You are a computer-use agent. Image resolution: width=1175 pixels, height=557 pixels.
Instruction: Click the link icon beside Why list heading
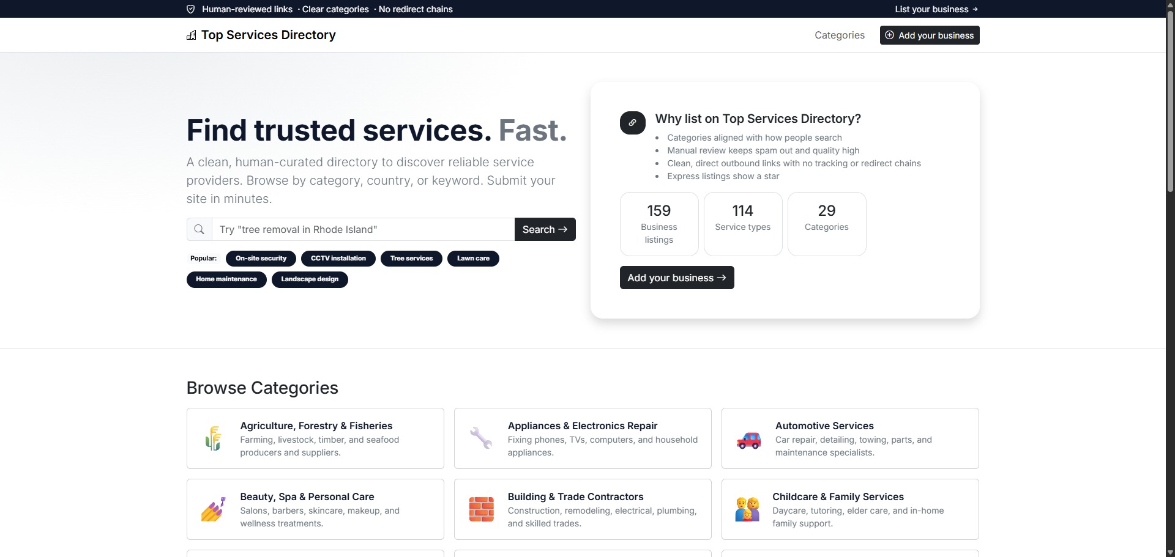(632, 123)
